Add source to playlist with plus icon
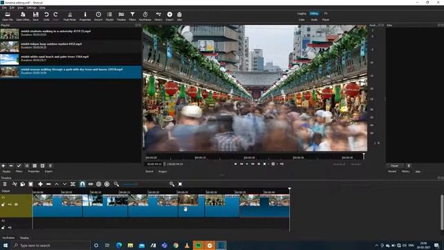 pos(3,166)
